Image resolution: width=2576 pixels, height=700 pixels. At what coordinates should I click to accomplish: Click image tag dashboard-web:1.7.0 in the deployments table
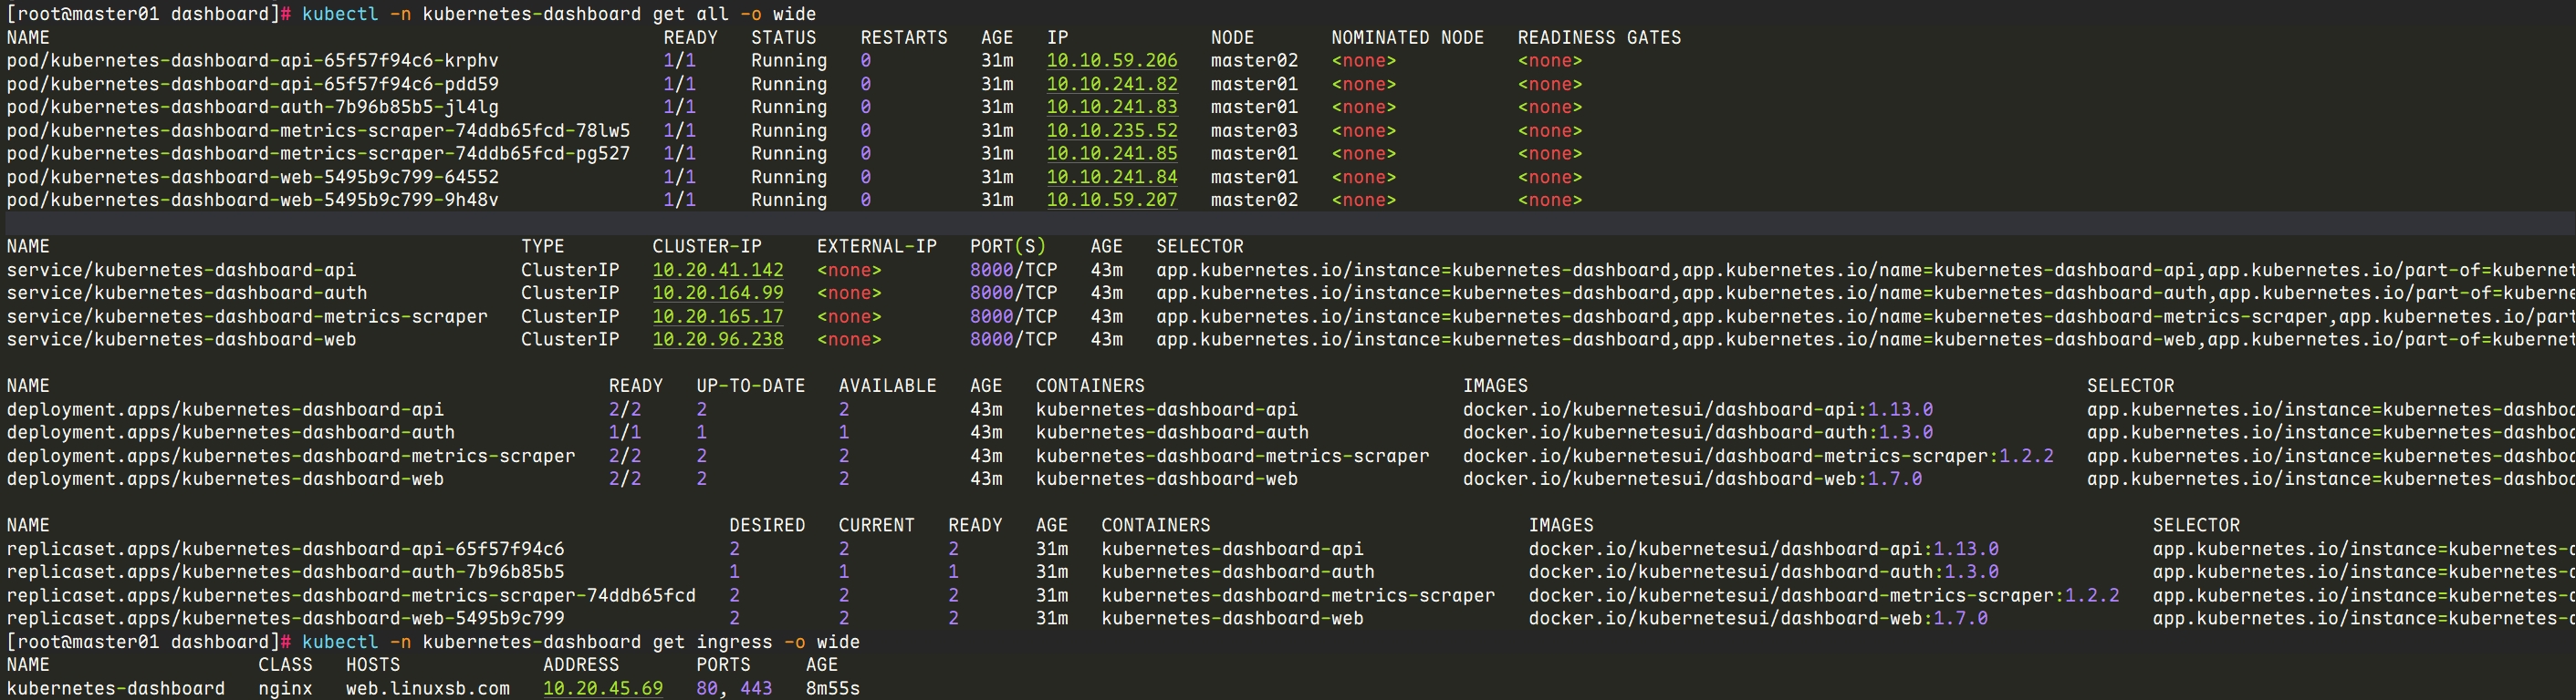coord(1691,479)
